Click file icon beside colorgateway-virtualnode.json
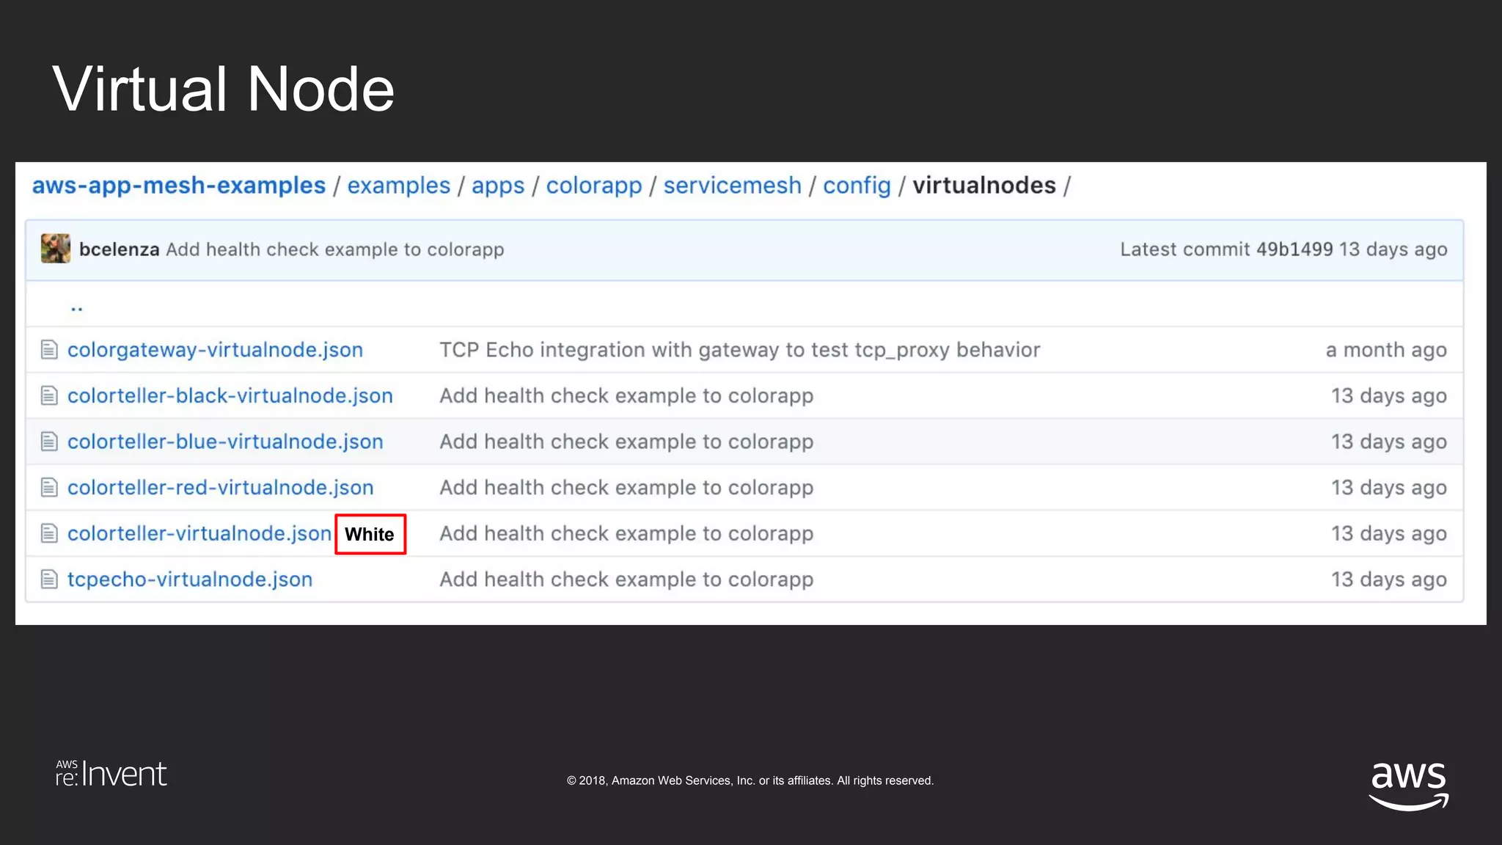This screenshot has width=1502, height=845. click(x=49, y=350)
